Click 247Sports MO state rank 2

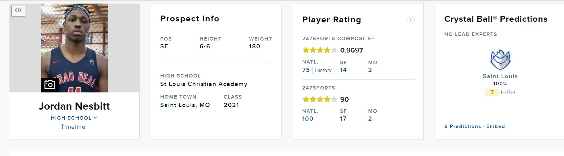[370, 119]
